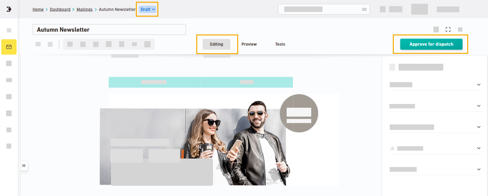This screenshot has height=196, width=488.
Task: Go to Home via the breadcrumb link
Action: point(38,10)
